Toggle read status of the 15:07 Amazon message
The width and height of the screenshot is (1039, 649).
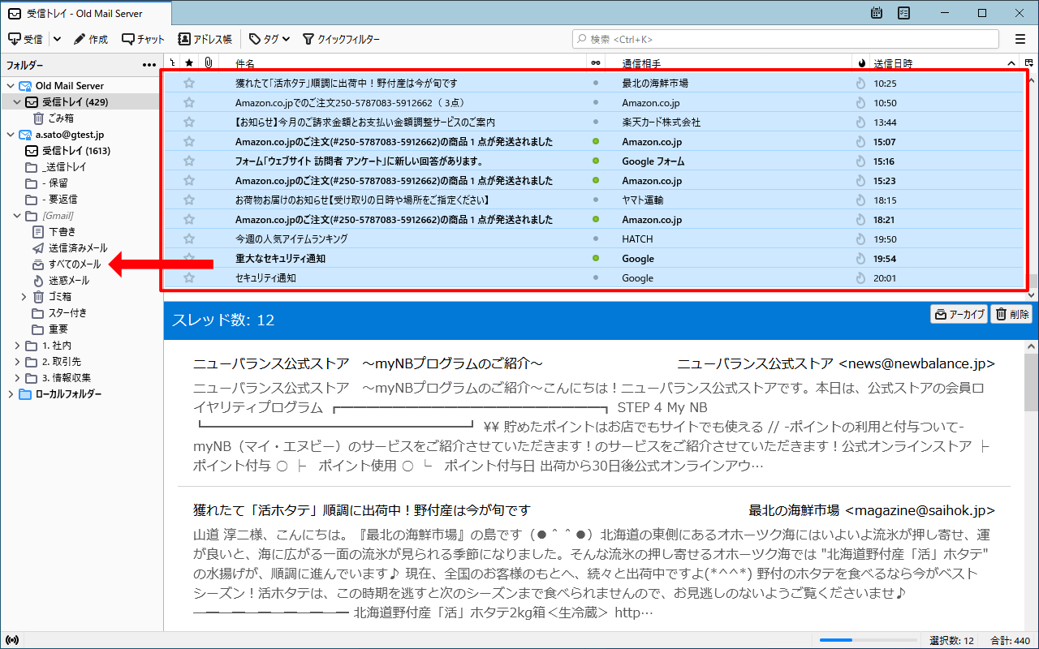click(x=596, y=141)
